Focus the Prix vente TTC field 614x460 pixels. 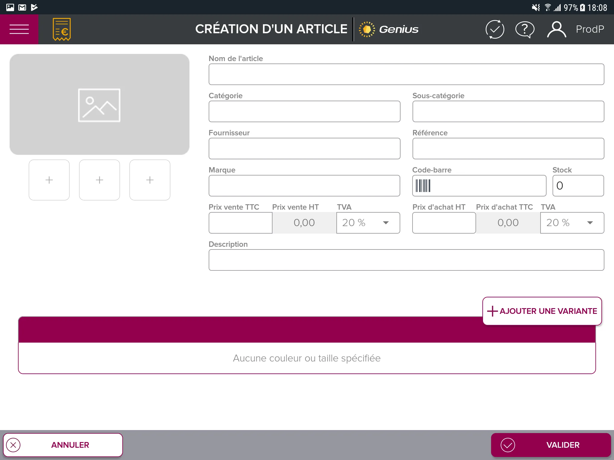click(x=240, y=223)
